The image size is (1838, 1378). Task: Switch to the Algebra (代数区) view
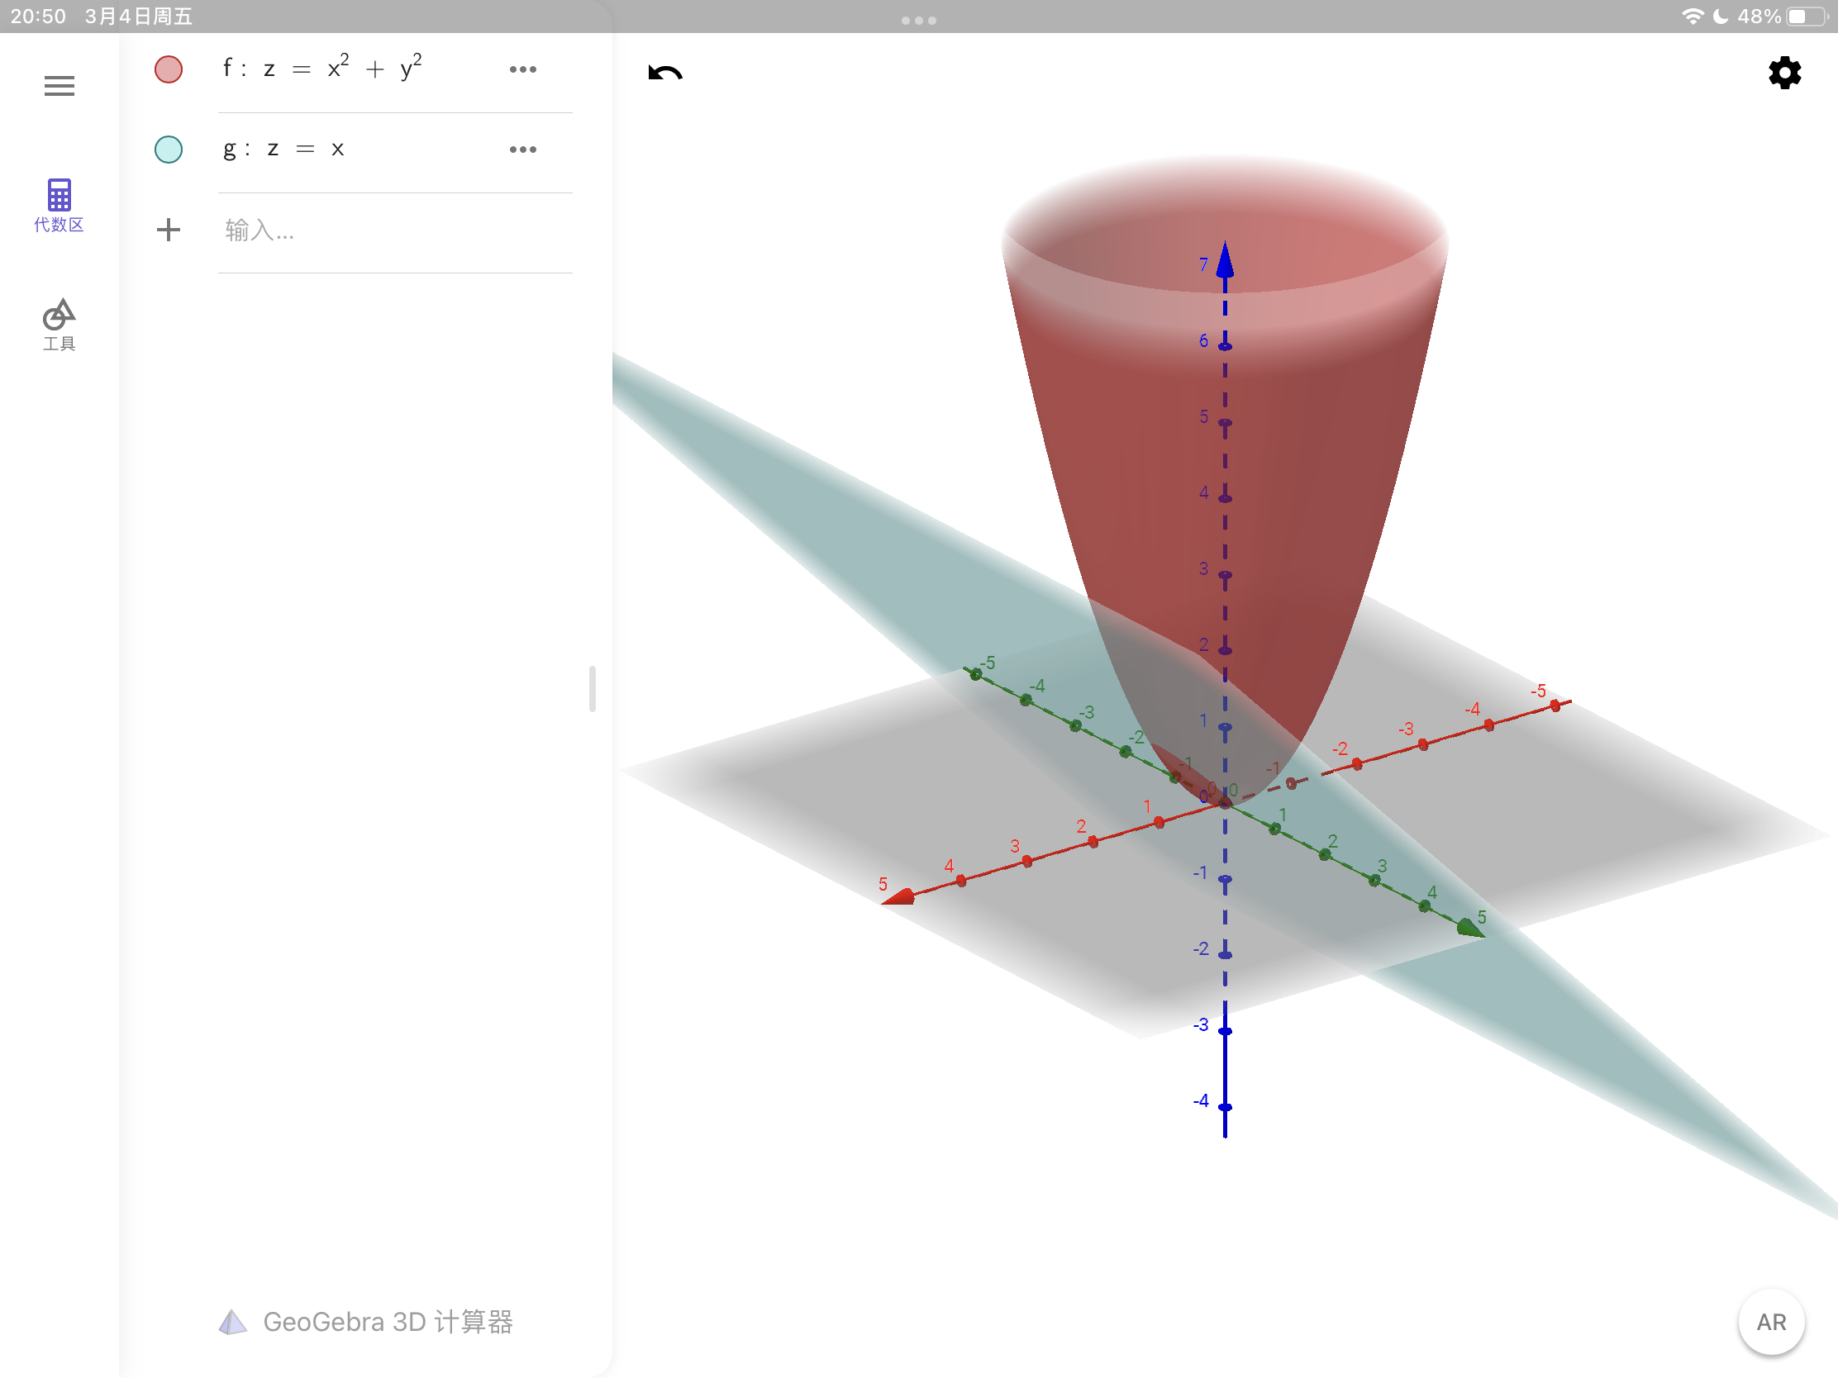59,205
